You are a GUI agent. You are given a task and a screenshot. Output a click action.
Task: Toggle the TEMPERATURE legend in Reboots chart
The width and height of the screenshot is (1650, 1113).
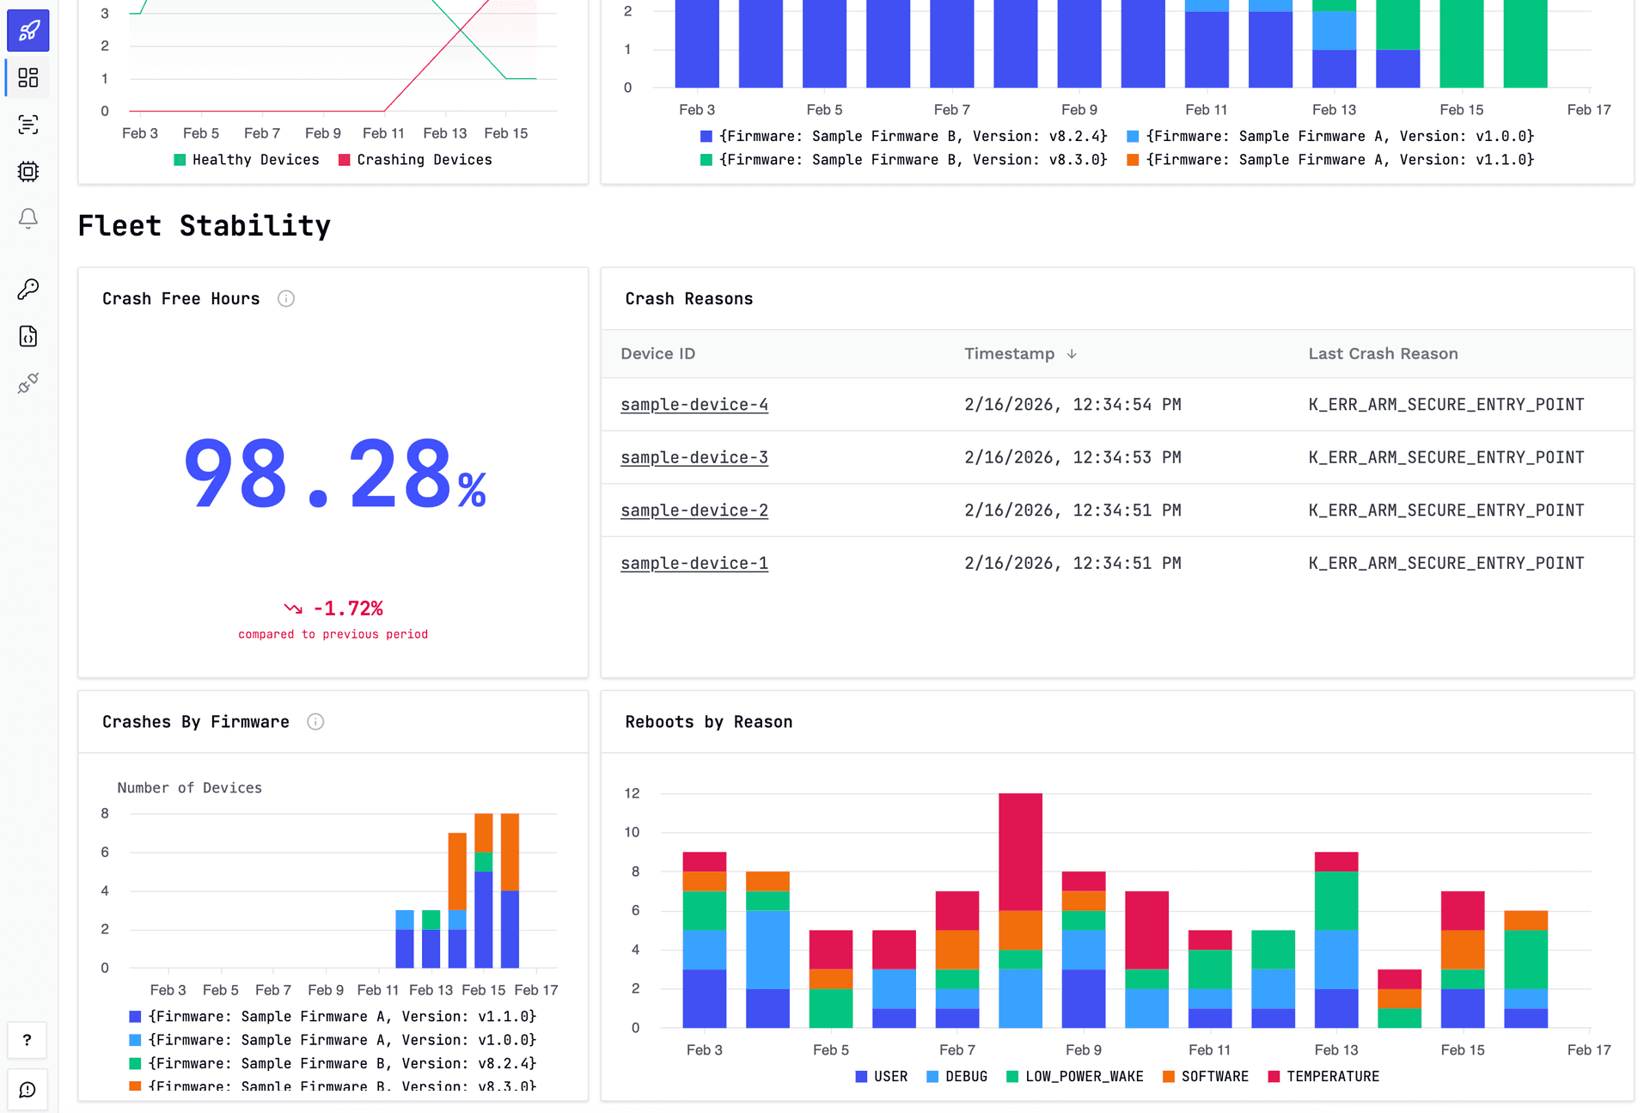point(1323,1077)
